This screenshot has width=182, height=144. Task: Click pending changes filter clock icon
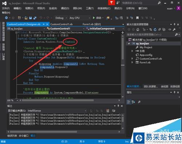pos(144,29)
